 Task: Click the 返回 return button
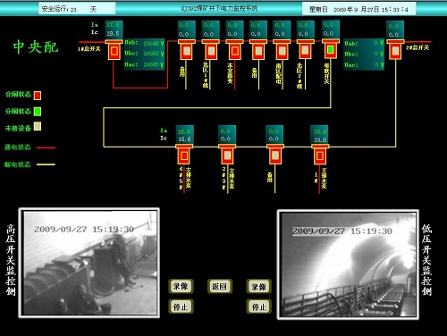pyautogui.click(x=220, y=286)
